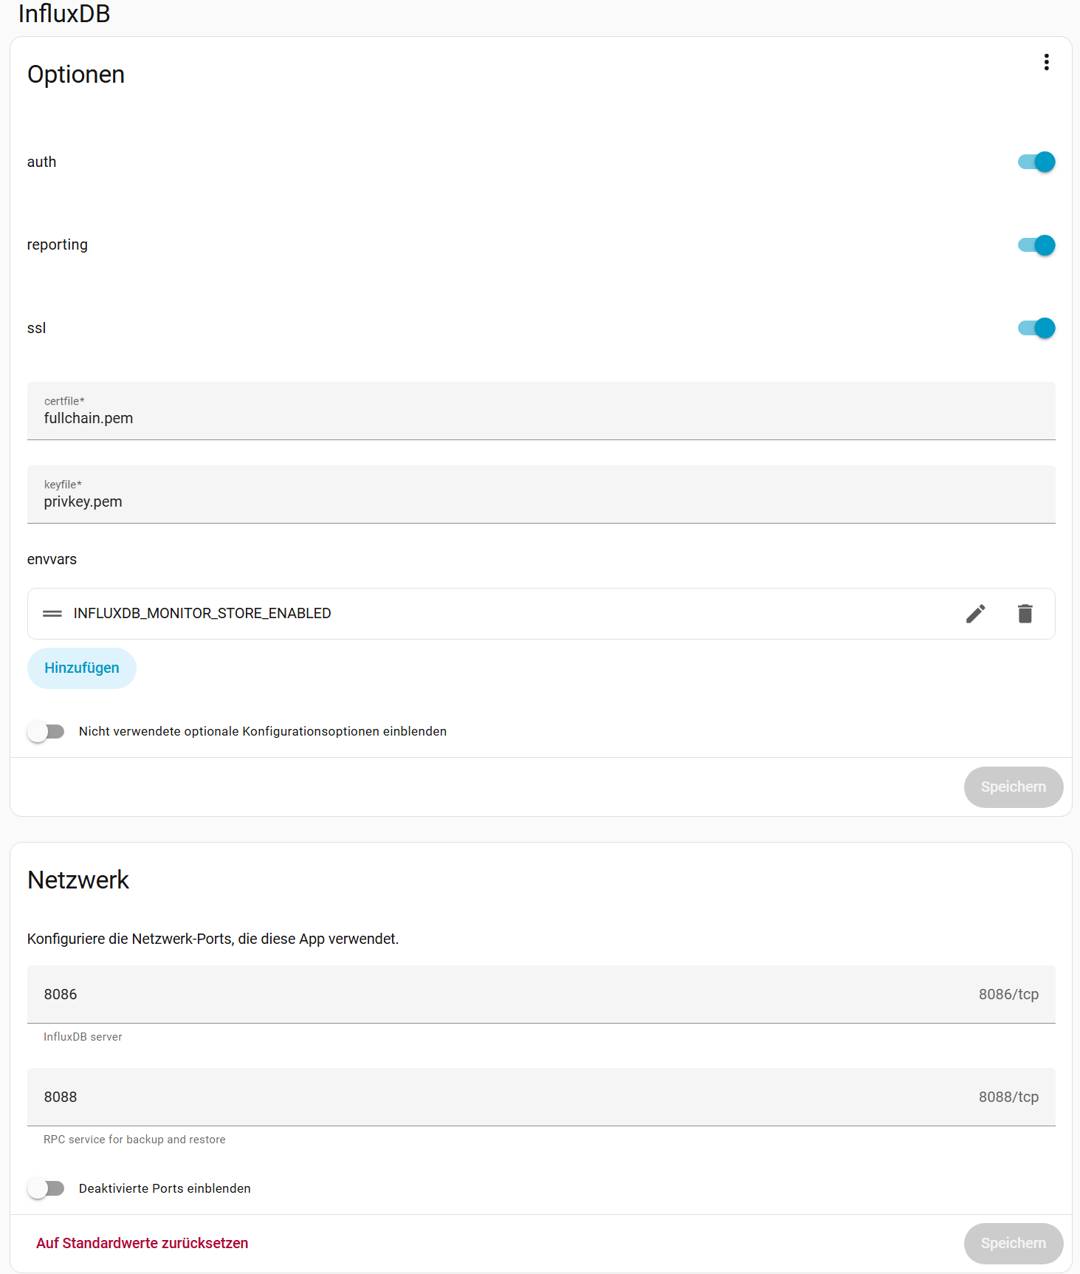
Task: Toggle Deaktivierte Ports einblenden
Action: tap(47, 1188)
